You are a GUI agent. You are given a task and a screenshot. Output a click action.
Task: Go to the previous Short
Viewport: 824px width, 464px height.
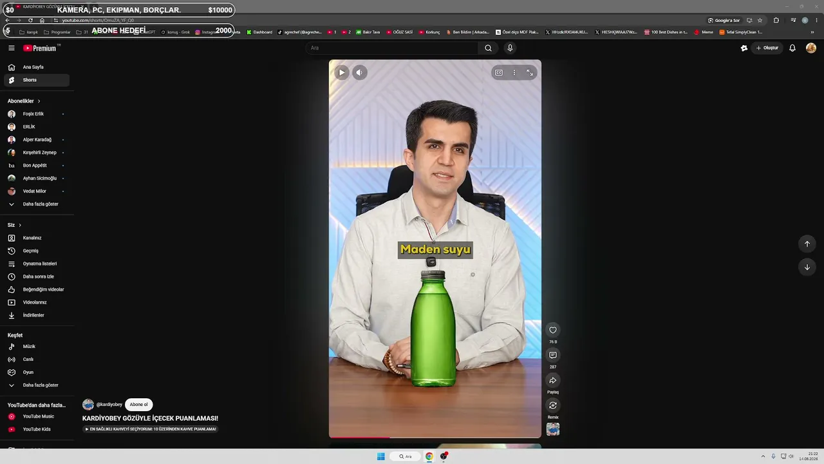pyautogui.click(x=807, y=244)
